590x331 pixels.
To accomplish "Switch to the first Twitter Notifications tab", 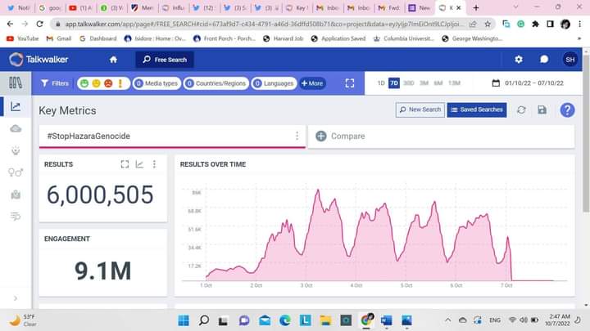I will (18, 7).
